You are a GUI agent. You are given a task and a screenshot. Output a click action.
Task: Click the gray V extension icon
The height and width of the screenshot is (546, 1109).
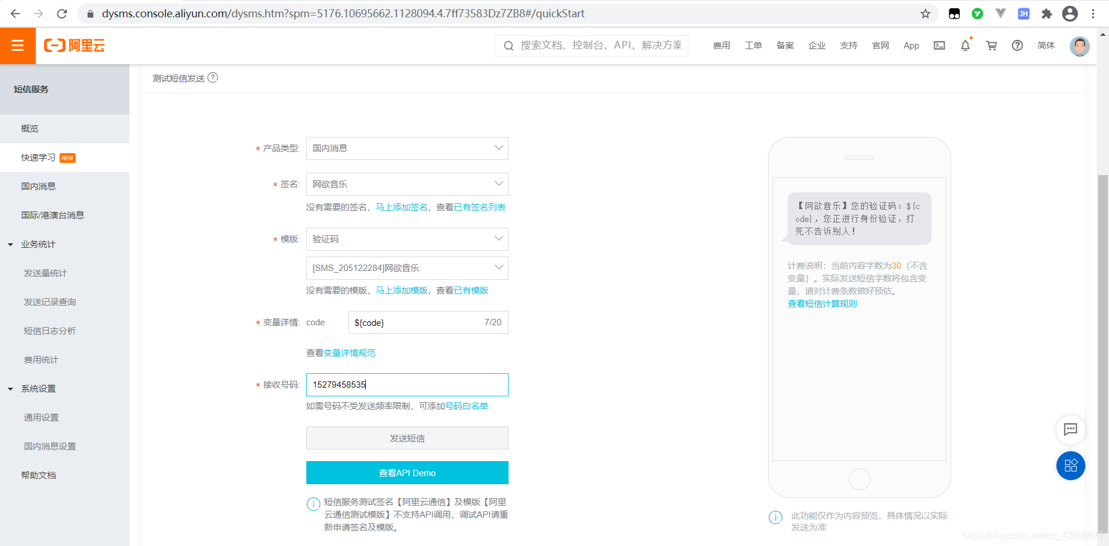[1000, 13]
